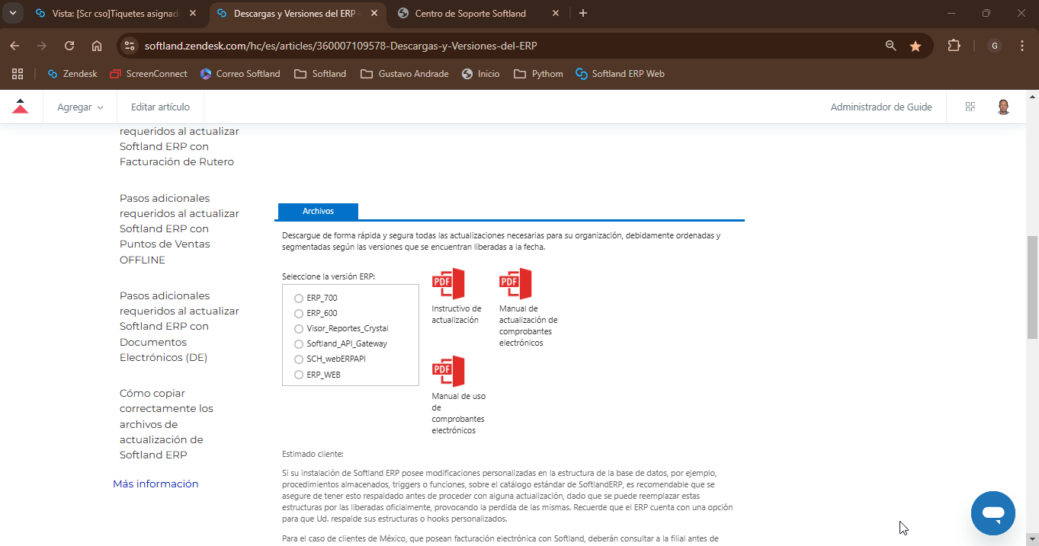Open the Gustavo Andrade bookmarks folder
Screen dimensions: 1039x546
405,74
